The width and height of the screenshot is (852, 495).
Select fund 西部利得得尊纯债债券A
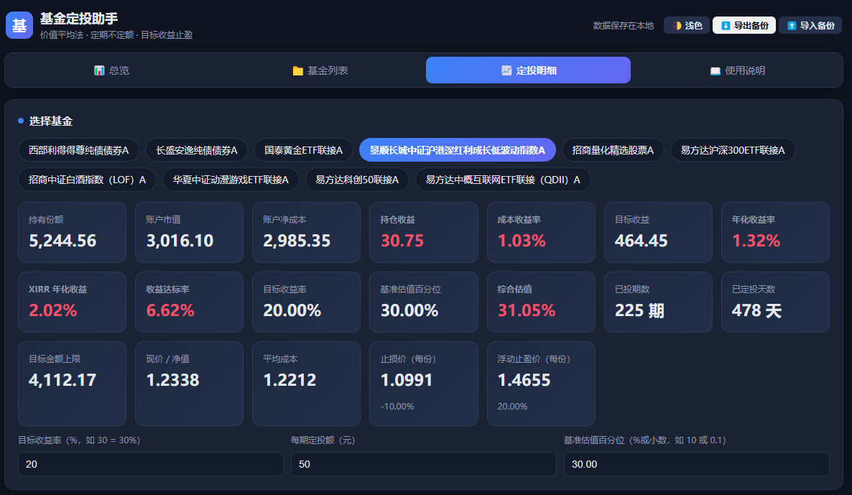click(x=79, y=150)
